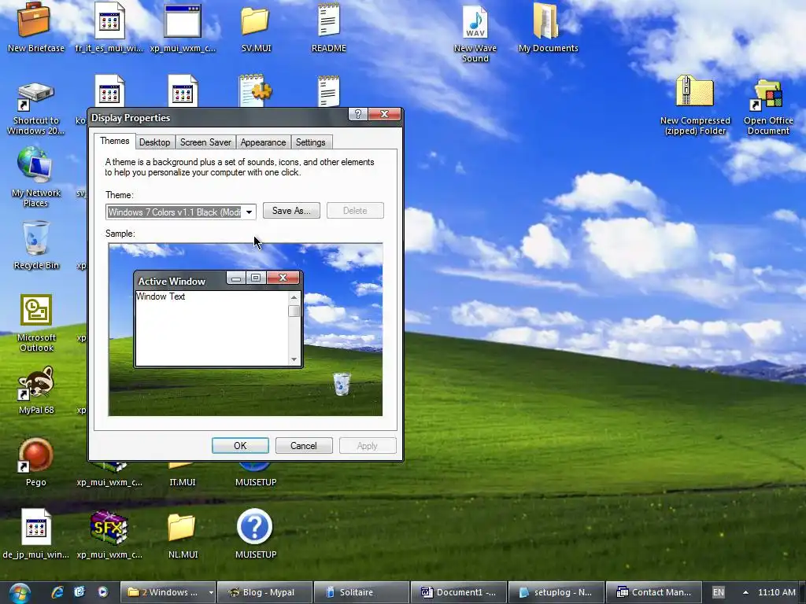Click the taskbar clock showing 11:10 AM
Screen dimensions: 806x604
pos(776,592)
